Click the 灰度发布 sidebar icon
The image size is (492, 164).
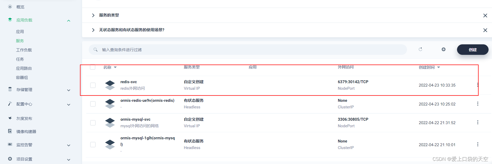point(10,118)
